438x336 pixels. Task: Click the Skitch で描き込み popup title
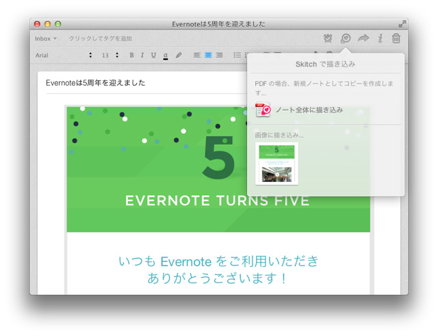(326, 64)
